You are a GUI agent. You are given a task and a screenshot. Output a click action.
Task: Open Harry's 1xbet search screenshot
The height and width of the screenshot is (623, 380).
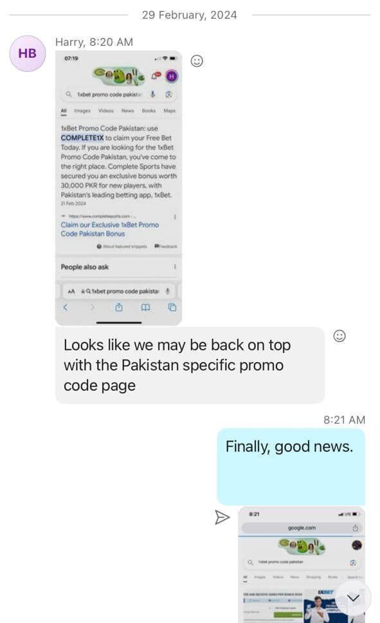tap(118, 188)
